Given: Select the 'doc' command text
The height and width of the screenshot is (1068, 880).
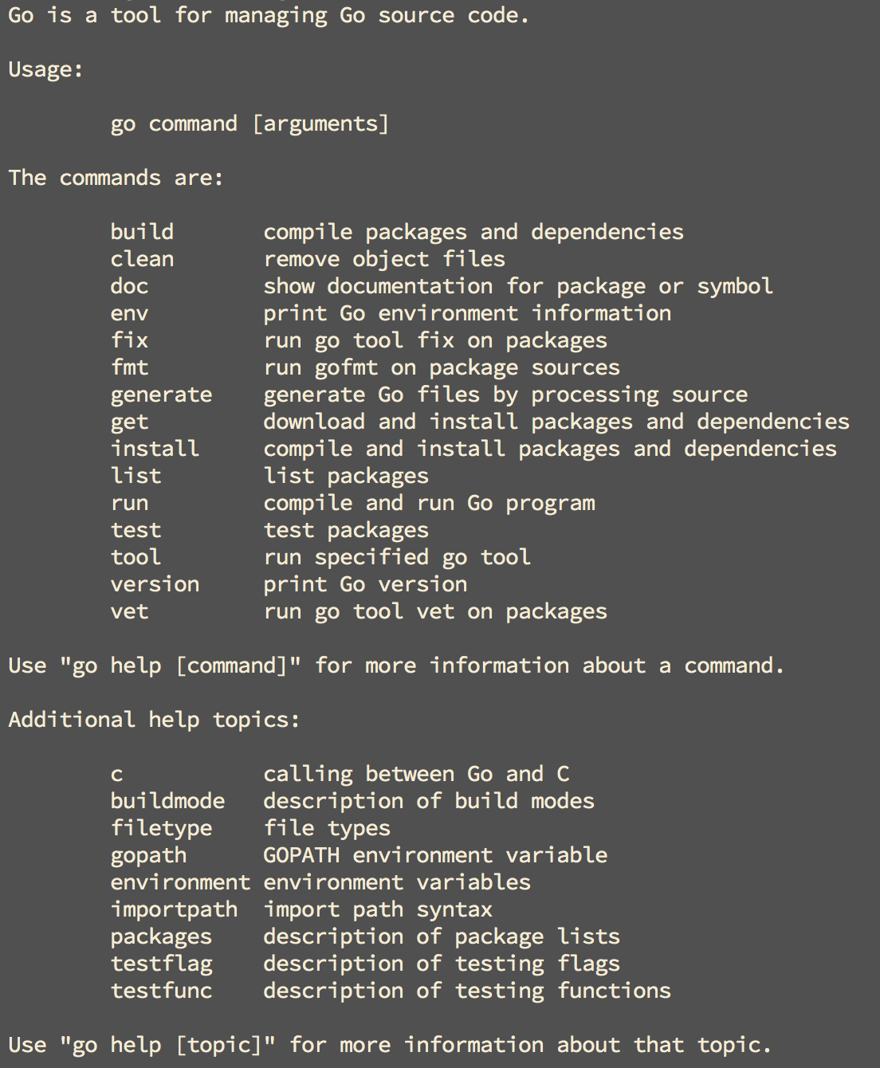Looking at the screenshot, I should 129,286.
